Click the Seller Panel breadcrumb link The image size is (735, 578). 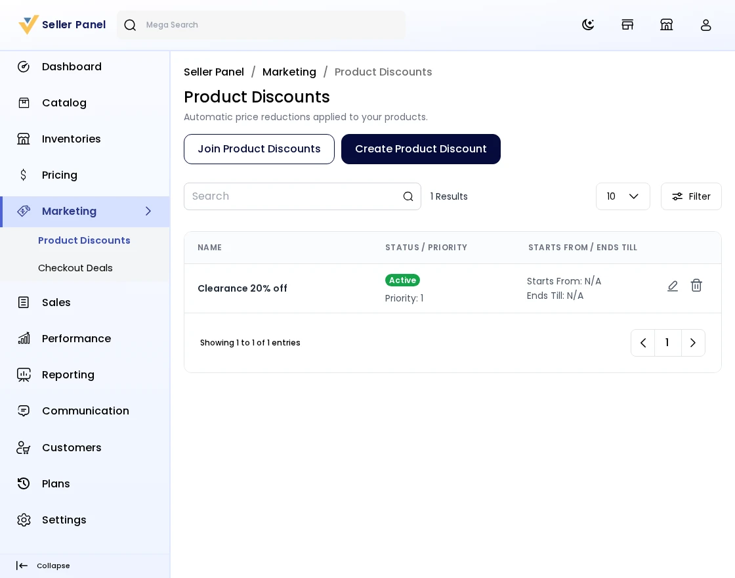(x=214, y=72)
